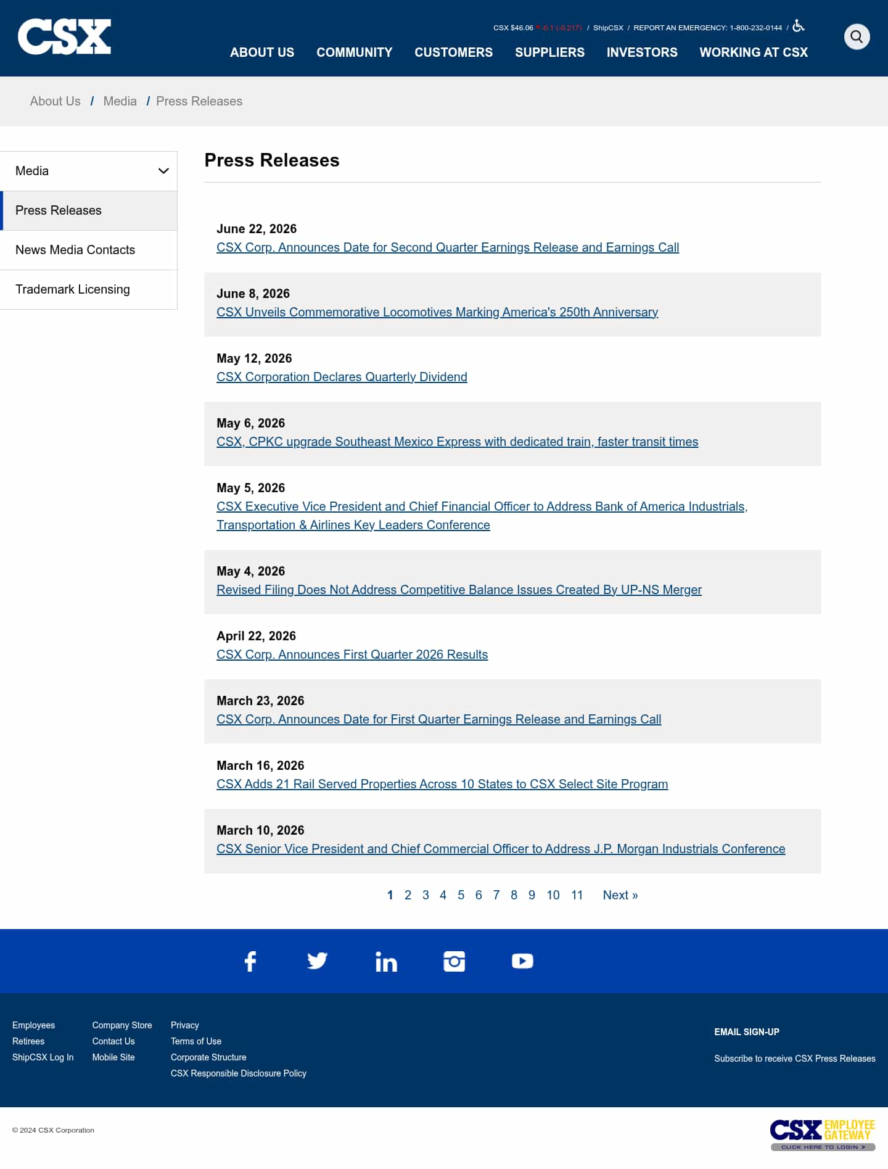Click the CSX Employee Gateway login badge

click(823, 1134)
